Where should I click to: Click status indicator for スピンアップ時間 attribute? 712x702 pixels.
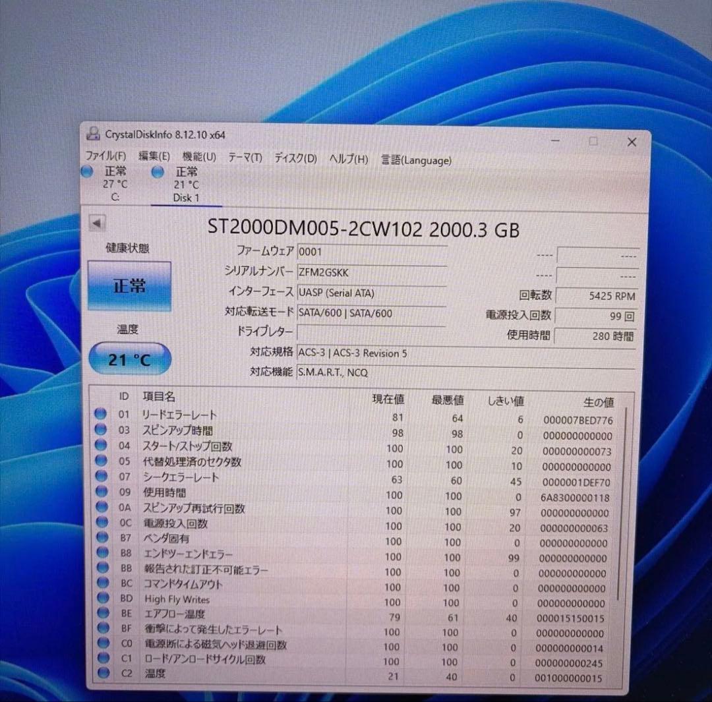coord(100,430)
